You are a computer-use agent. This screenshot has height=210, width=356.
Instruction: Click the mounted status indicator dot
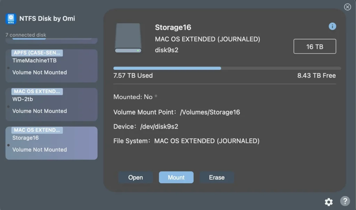pos(156,95)
